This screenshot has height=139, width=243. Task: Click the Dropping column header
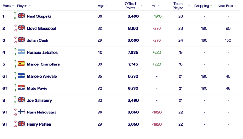[202, 6]
